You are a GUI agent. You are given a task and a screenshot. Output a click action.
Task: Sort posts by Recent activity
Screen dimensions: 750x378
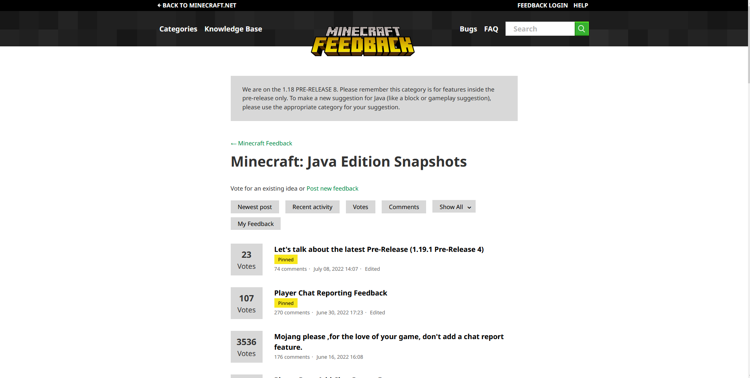pyautogui.click(x=312, y=207)
